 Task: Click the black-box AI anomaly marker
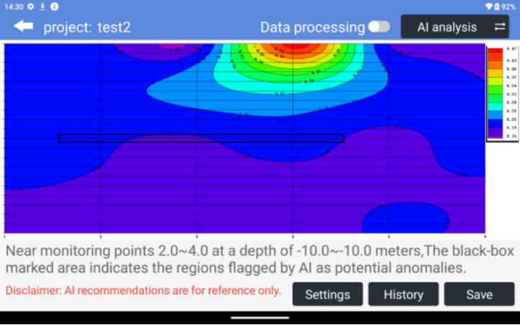(200, 138)
